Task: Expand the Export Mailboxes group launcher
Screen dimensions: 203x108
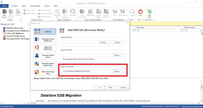Action: (76, 20)
